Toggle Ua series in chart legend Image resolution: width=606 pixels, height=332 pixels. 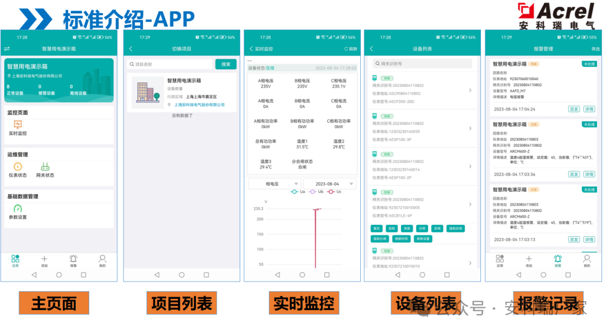click(x=297, y=192)
